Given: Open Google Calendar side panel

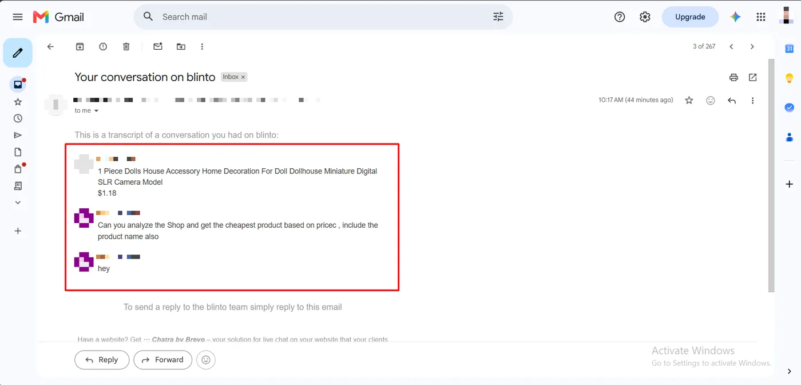Looking at the screenshot, I should (x=790, y=49).
